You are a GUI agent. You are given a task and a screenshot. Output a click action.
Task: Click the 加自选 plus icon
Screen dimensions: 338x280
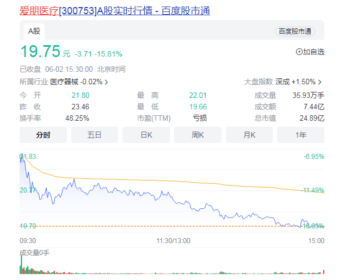(299, 52)
